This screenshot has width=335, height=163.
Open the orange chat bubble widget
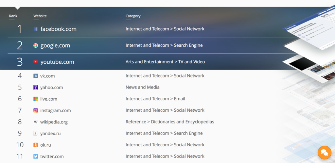pos(324,152)
